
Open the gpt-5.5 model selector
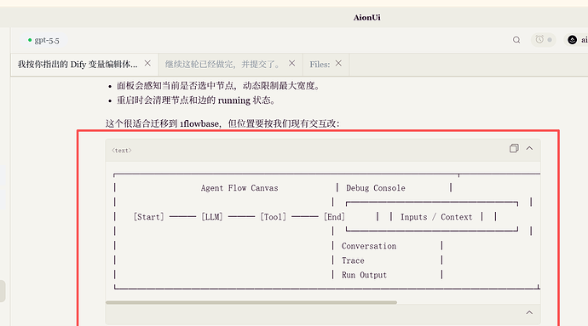pos(43,40)
